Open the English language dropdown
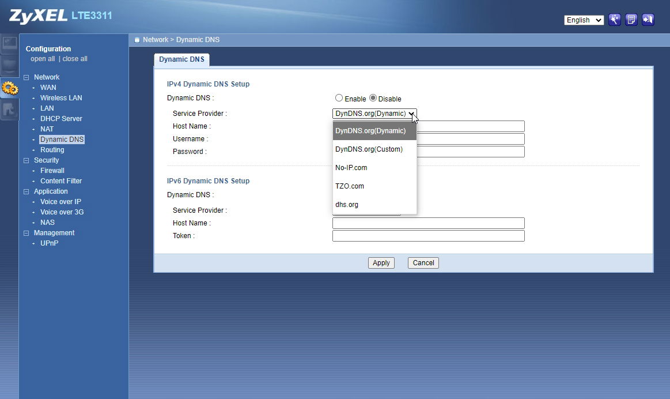This screenshot has width=670, height=399. point(584,20)
